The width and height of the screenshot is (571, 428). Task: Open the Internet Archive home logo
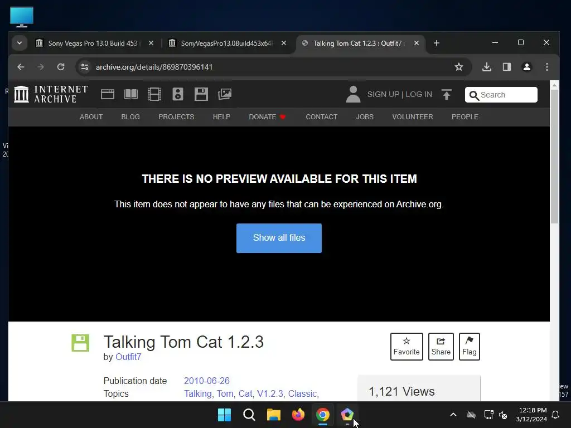(x=51, y=94)
